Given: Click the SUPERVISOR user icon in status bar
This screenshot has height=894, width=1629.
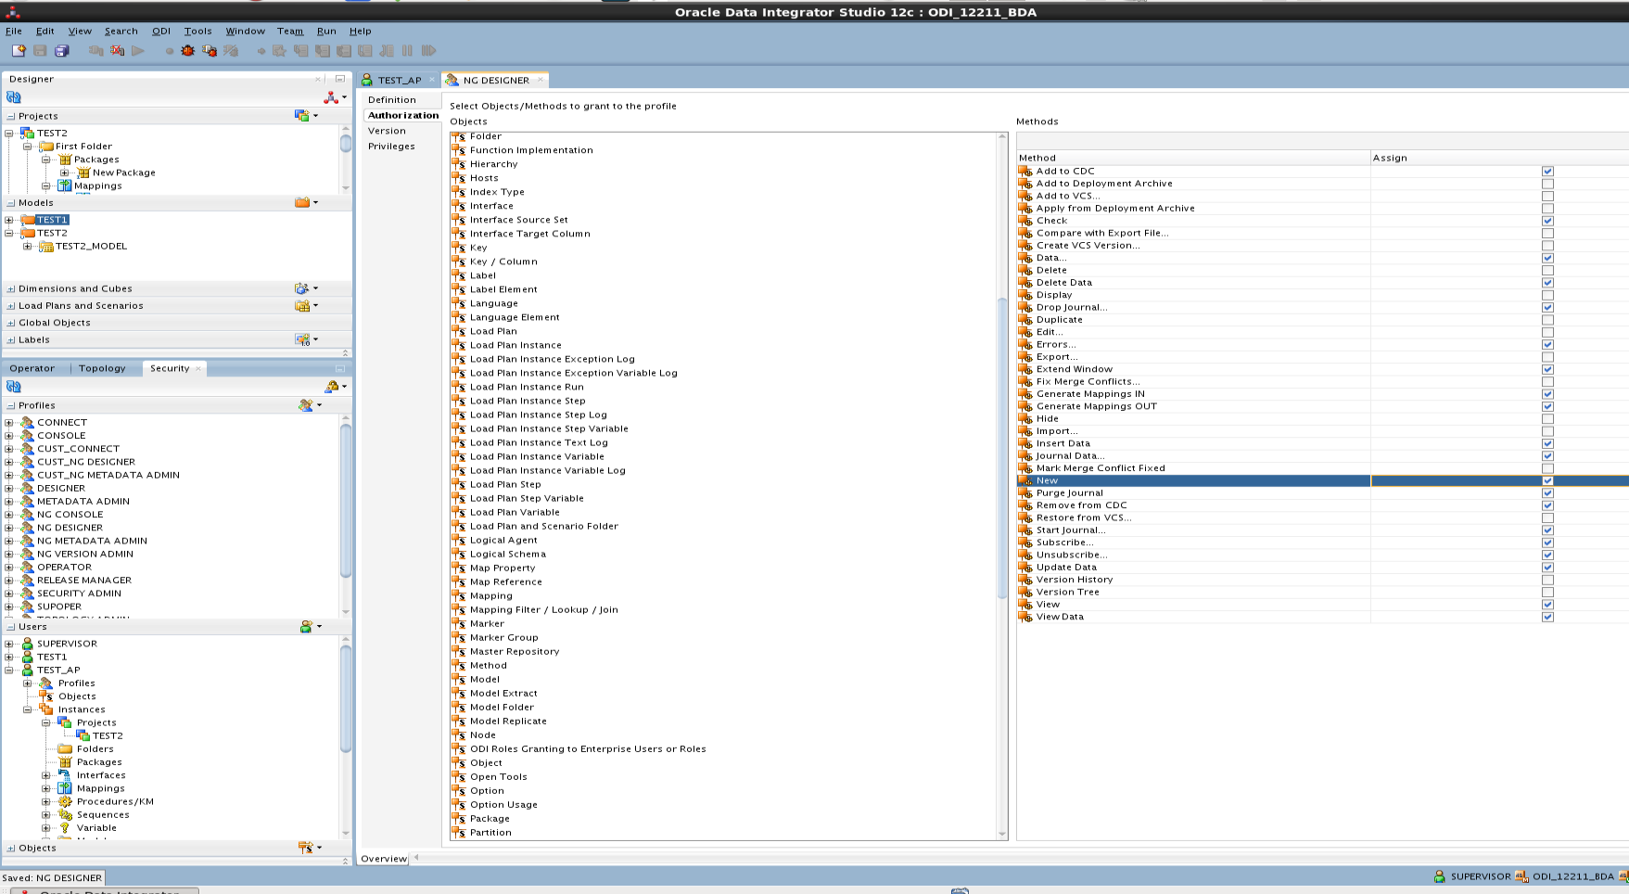Looking at the screenshot, I should point(1440,876).
